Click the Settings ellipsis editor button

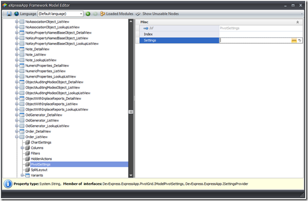click(294, 40)
